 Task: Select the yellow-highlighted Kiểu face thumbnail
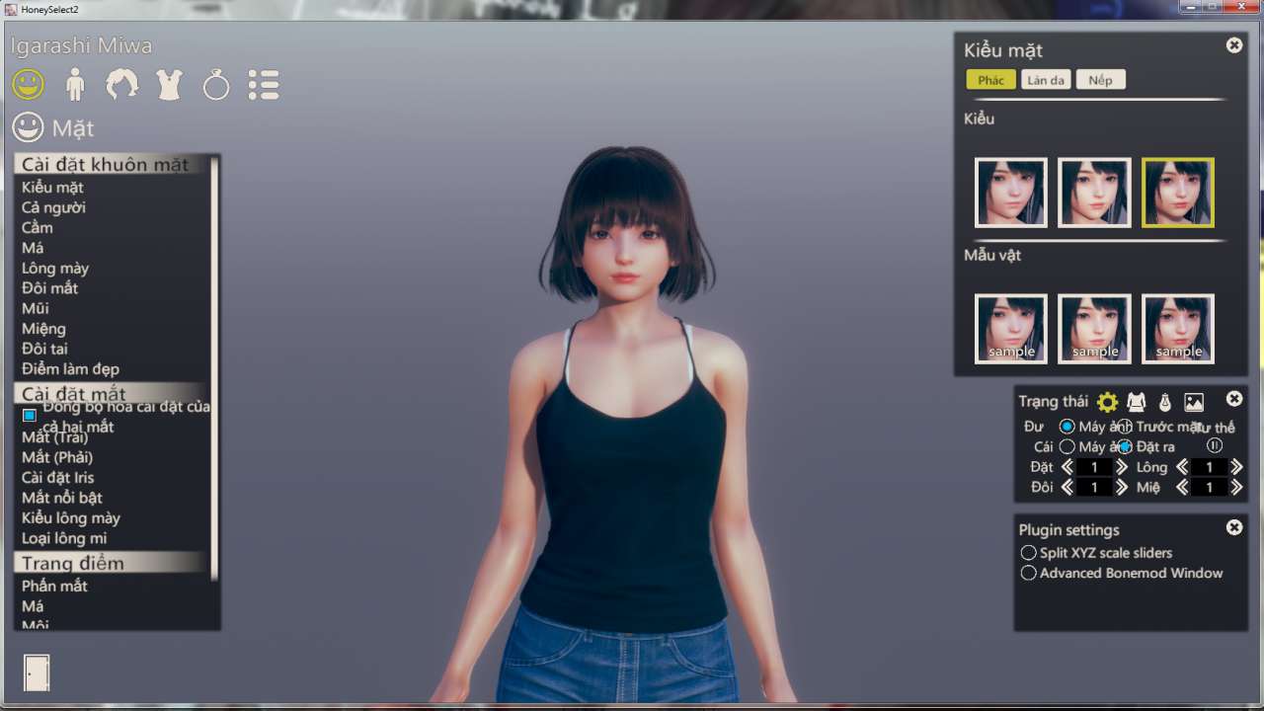point(1178,193)
